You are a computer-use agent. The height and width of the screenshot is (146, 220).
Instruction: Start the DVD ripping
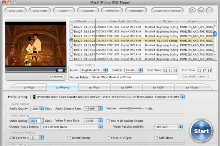tap(201, 131)
